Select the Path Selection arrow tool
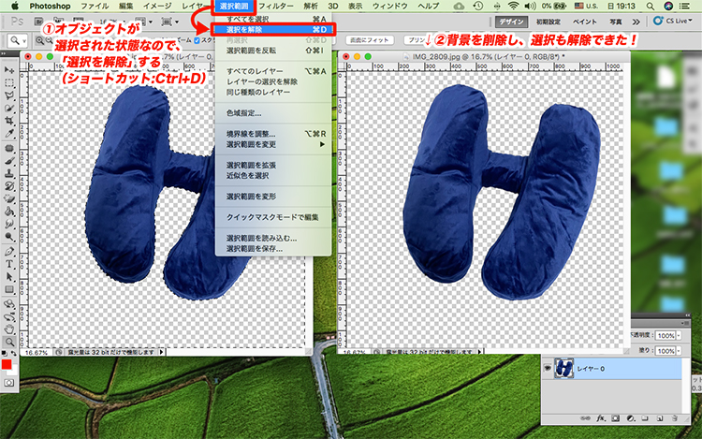This screenshot has width=702, height=439. pos(9,276)
